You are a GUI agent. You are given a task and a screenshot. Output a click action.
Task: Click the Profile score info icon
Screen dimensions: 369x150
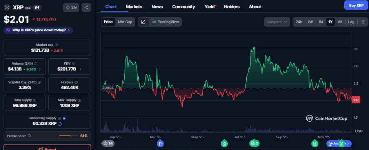point(29,136)
